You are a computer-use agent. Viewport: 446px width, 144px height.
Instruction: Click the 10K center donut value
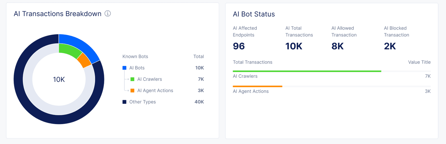click(59, 80)
